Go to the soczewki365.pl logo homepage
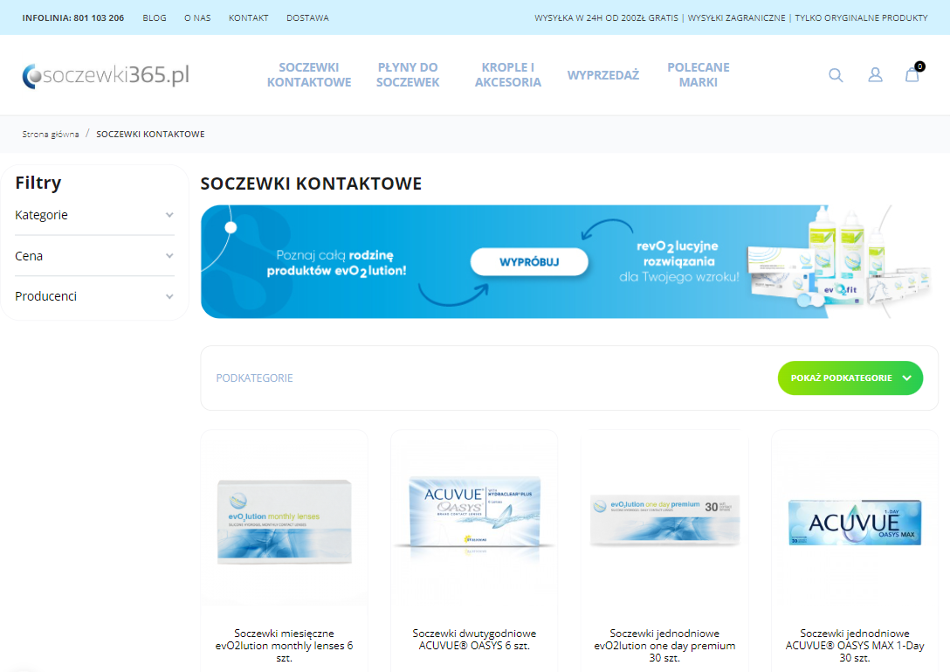 pos(106,75)
